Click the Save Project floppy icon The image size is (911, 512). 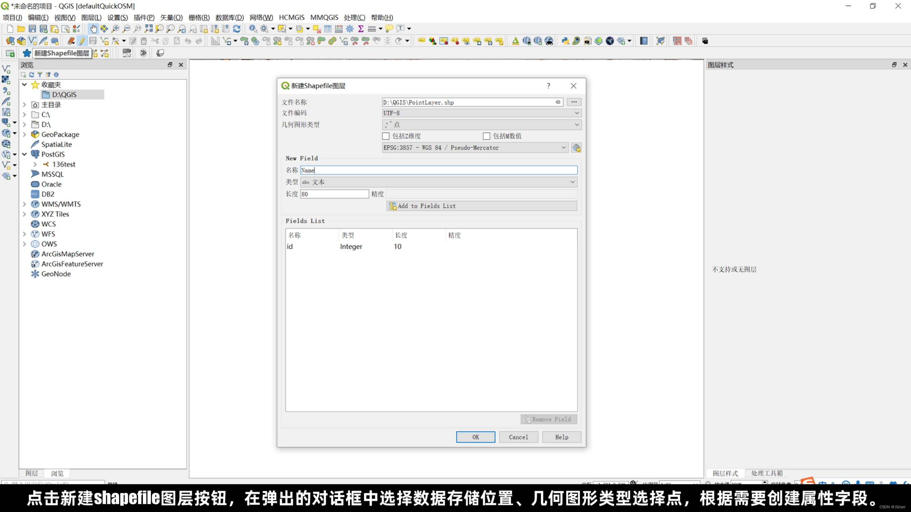(x=32, y=29)
